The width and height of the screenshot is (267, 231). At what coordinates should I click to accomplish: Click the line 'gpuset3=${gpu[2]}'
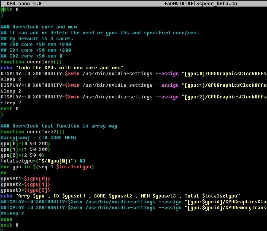click(x=26, y=190)
